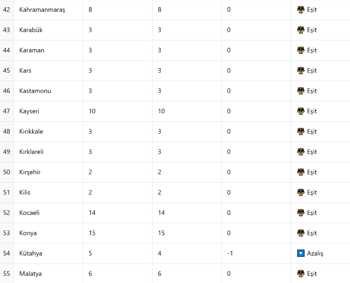Click row number 50 for Kırşehir
Viewport: 350px width, 283px height.
7,172
